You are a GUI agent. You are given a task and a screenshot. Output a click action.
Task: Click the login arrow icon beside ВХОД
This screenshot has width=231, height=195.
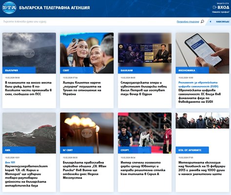click(x=214, y=7)
